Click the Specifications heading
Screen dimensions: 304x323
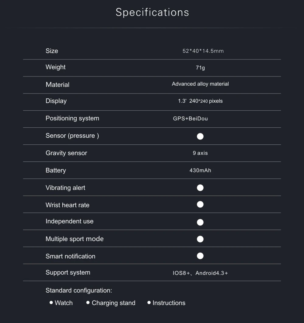(x=152, y=12)
